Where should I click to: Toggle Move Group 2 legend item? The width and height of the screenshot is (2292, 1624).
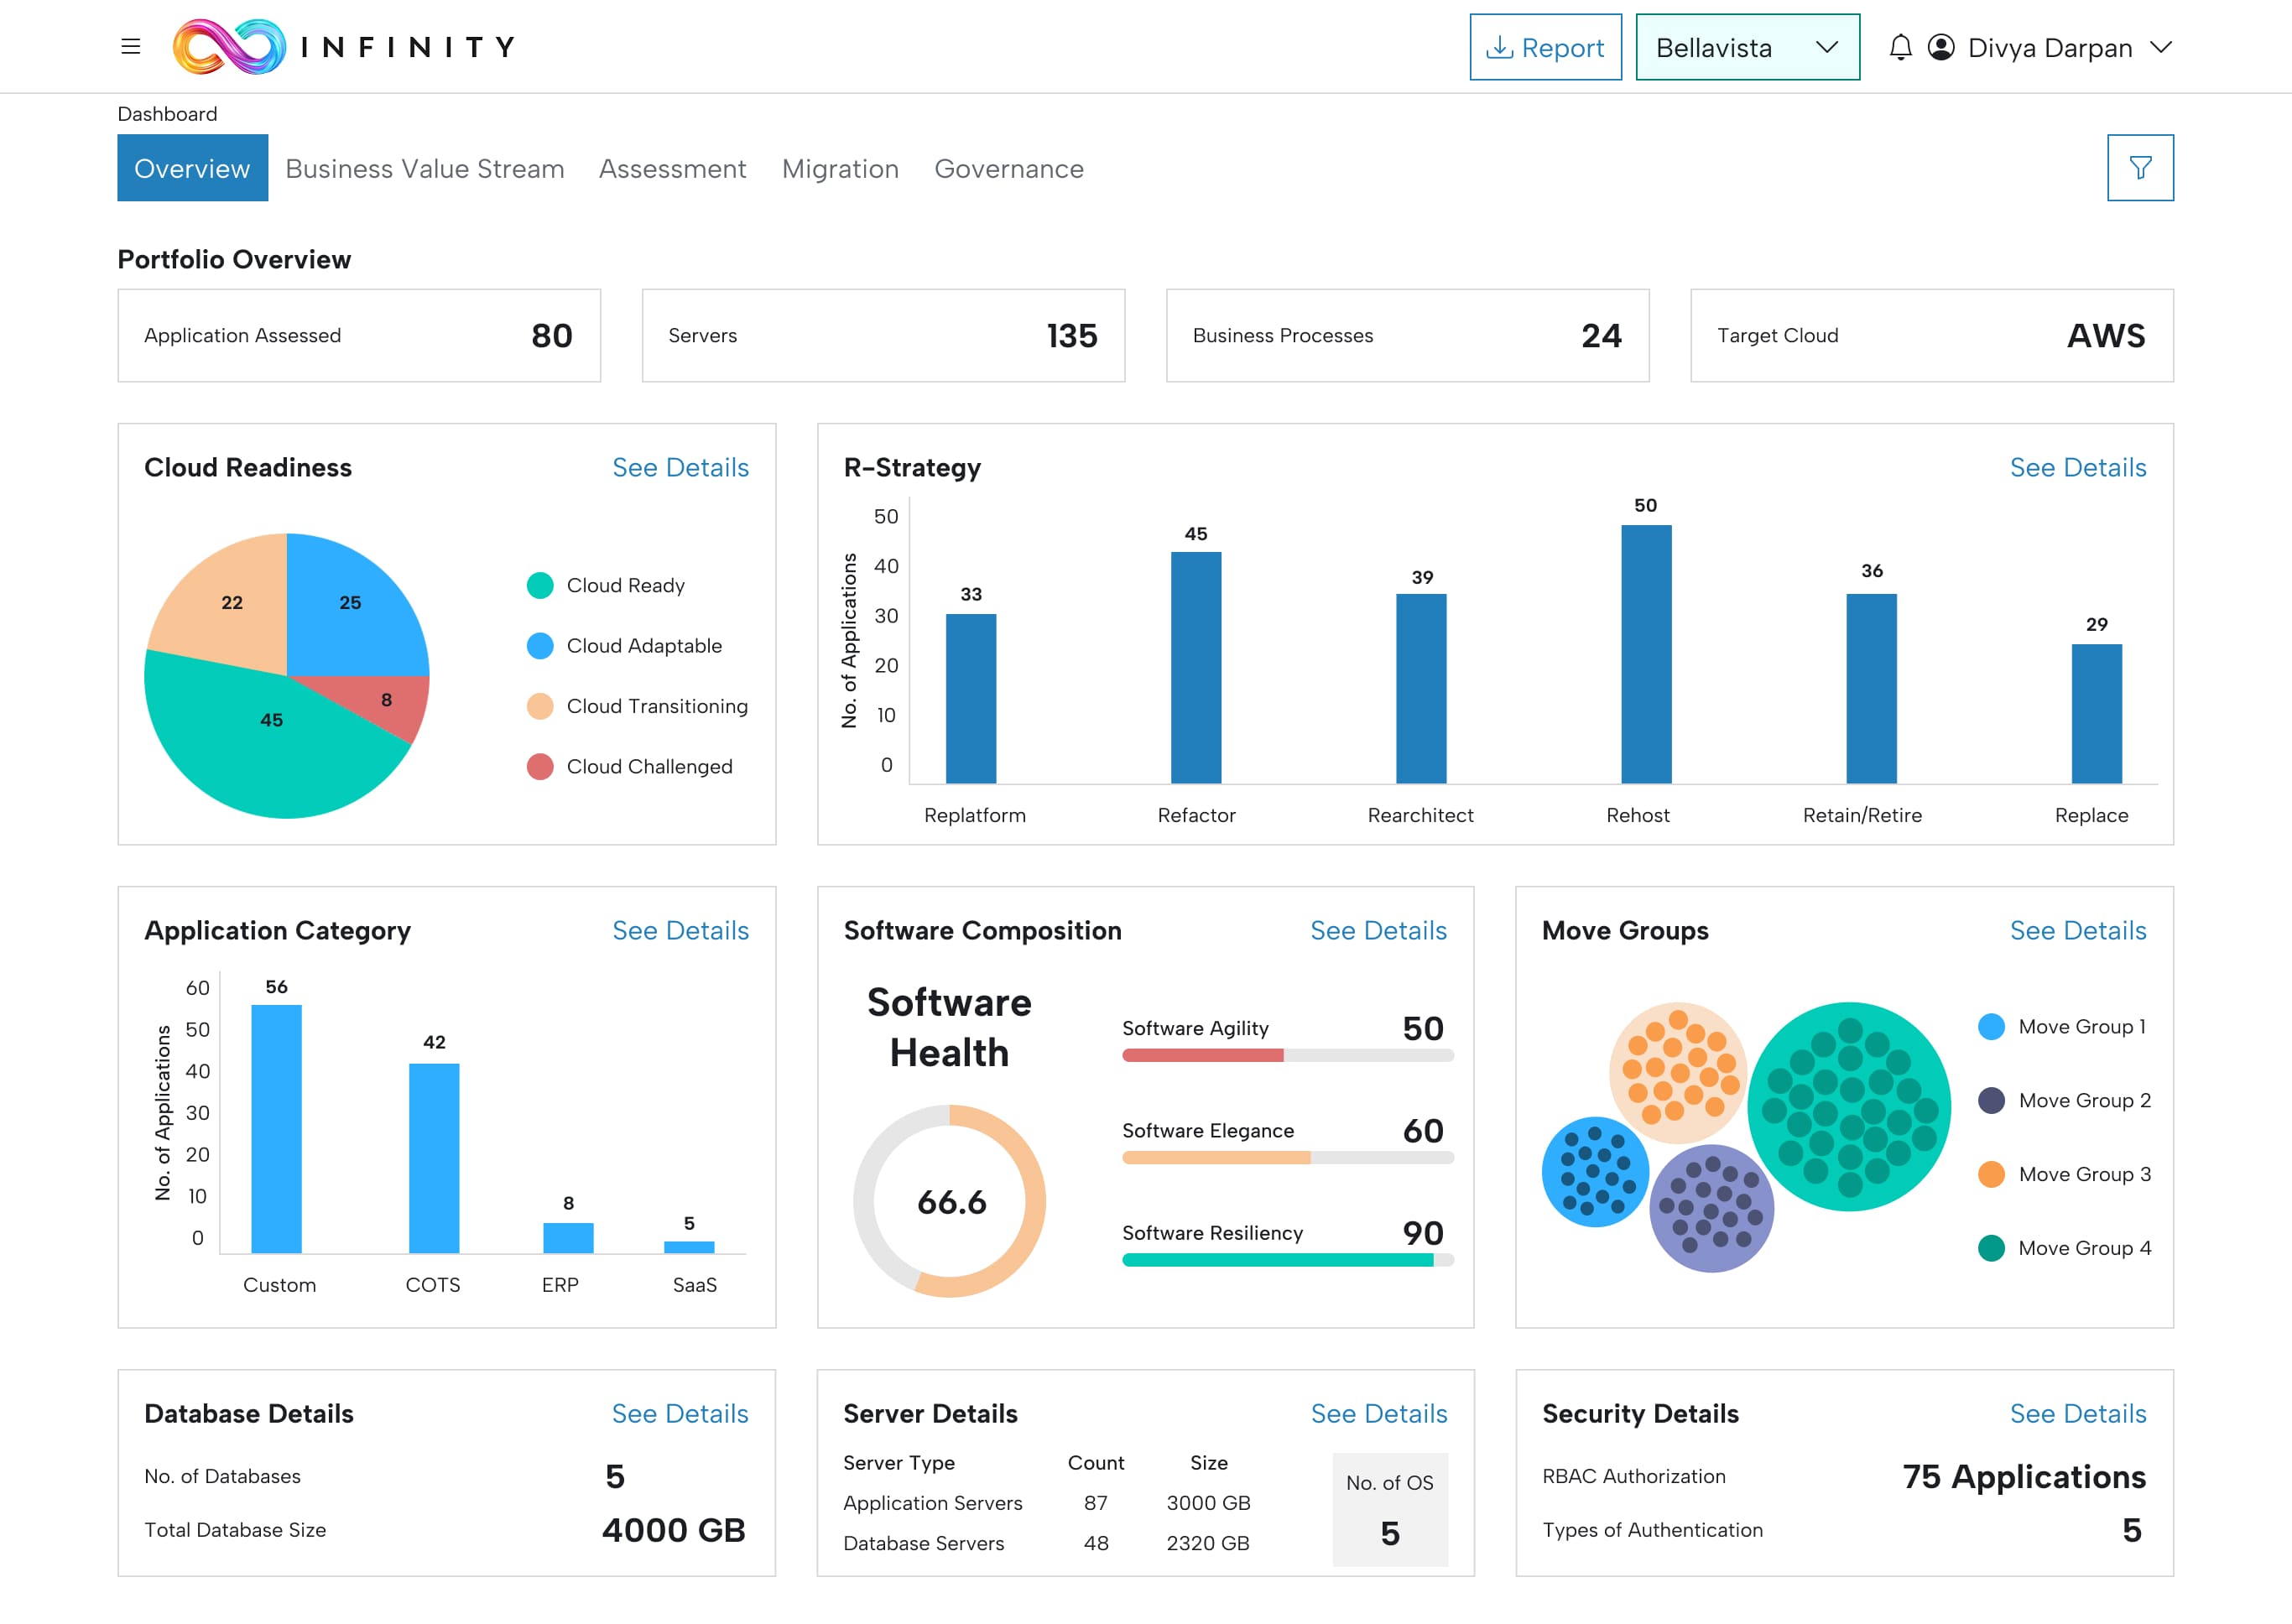pyautogui.click(x=2083, y=1101)
